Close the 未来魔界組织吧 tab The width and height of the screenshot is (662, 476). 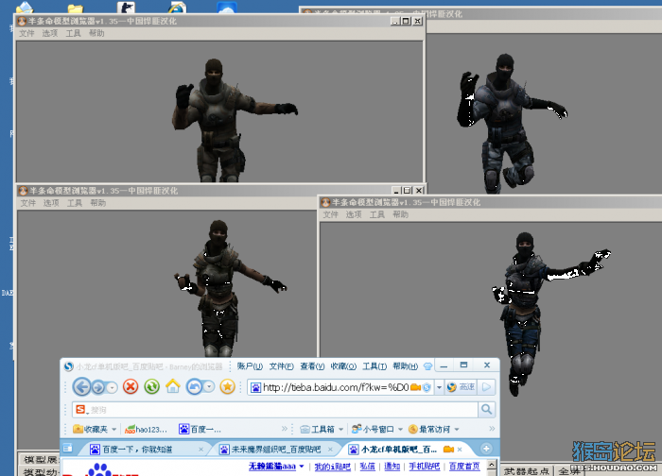click(x=330, y=450)
